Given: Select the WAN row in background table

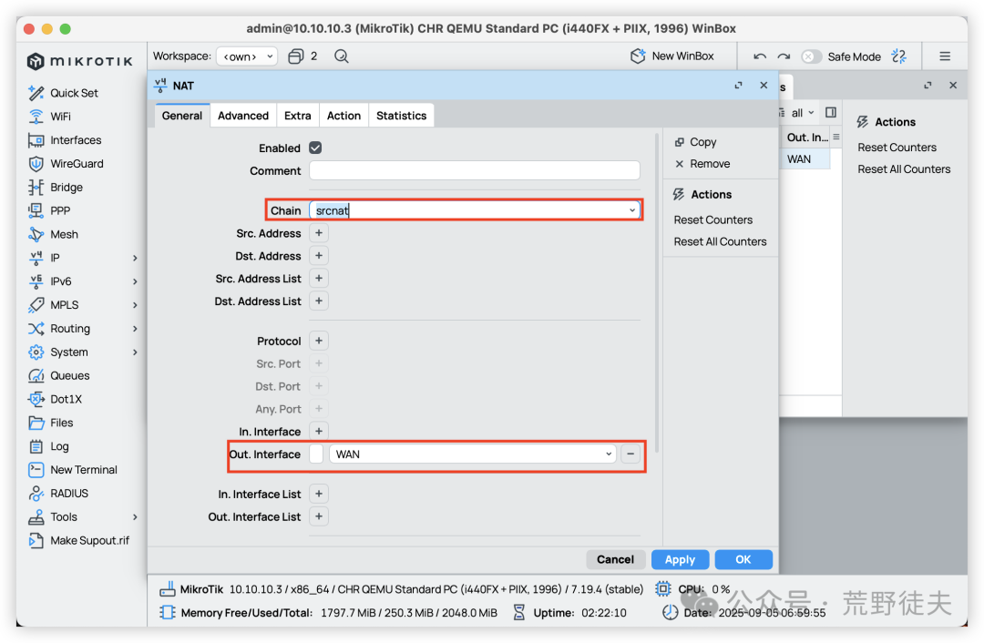Looking at the screenshot, I should [x=805, y=159].
